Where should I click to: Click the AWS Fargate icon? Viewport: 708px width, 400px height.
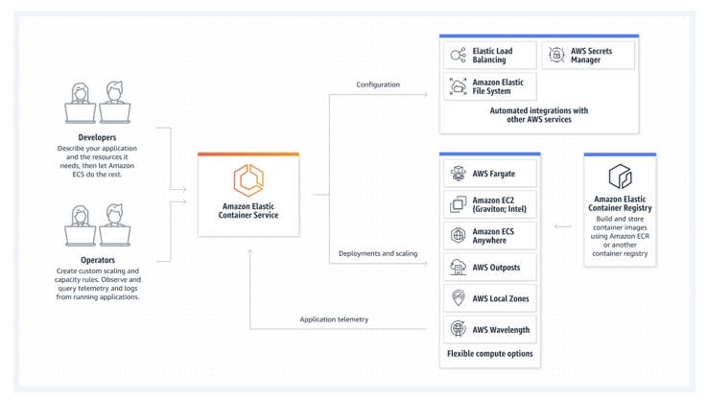click(458, 174)
